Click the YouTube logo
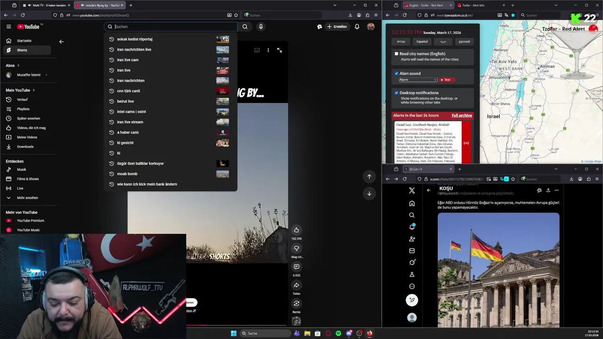The height and width of the screenshot is (339, 603). pos(29,27)
